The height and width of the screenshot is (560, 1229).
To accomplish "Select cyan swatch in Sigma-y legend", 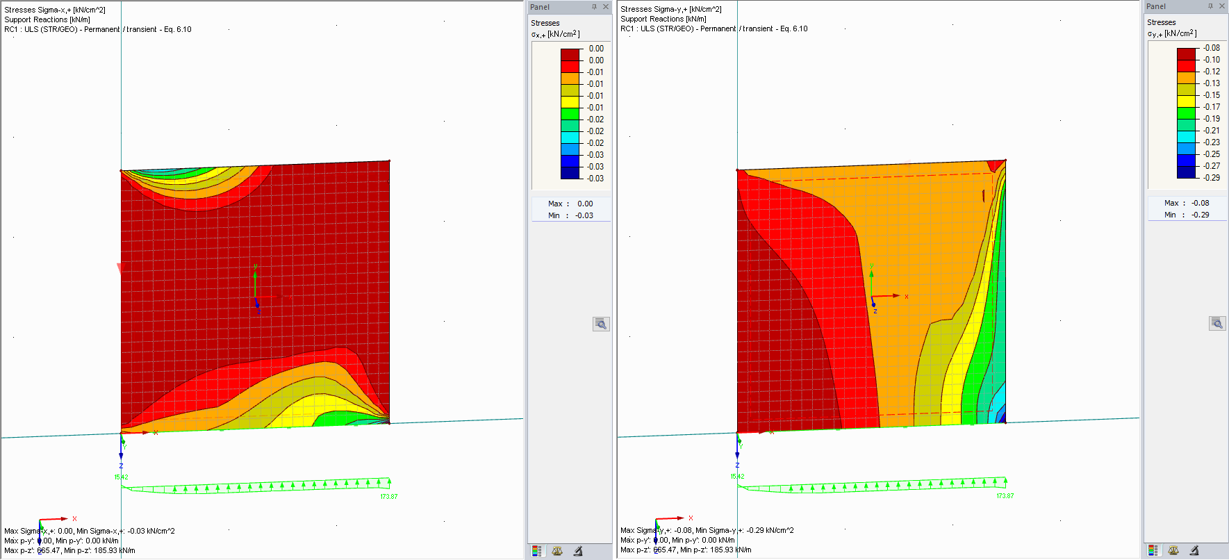I will [1186, 137].
